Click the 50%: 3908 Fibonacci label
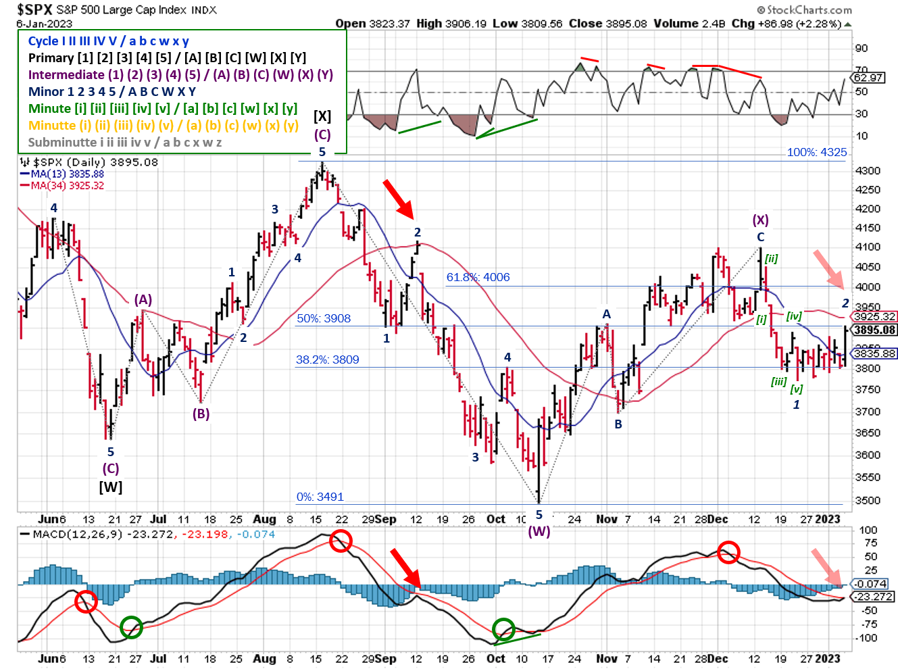The image size is (898, 669). pyautogui.click(x=324, y=318)
